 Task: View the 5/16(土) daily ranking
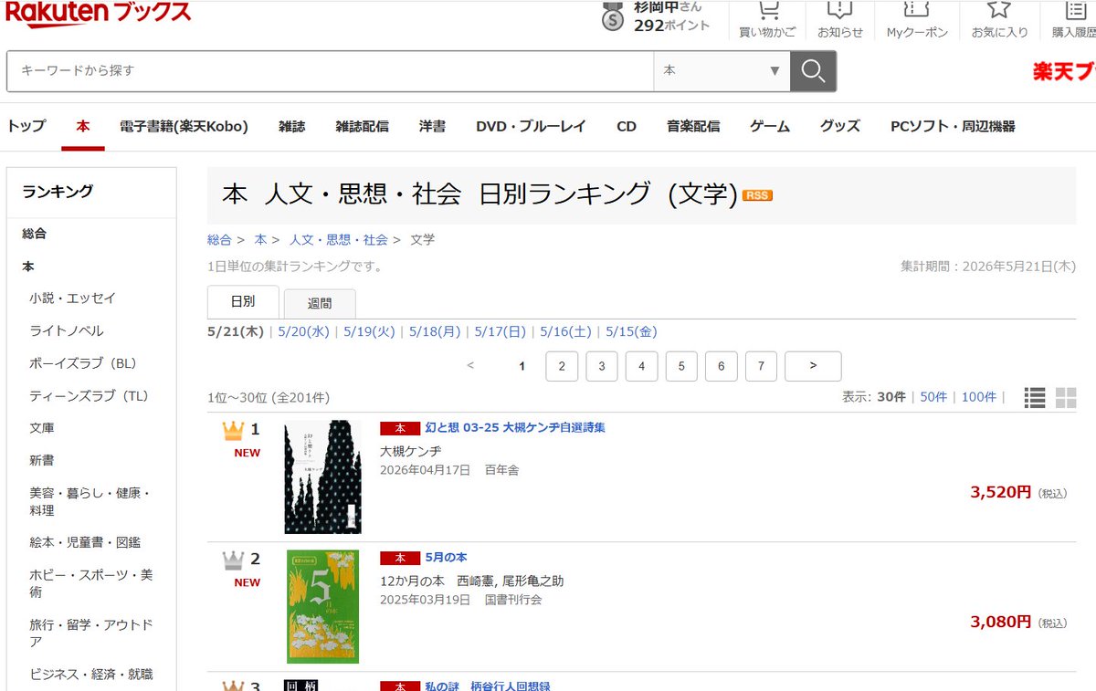pos(566,332)
